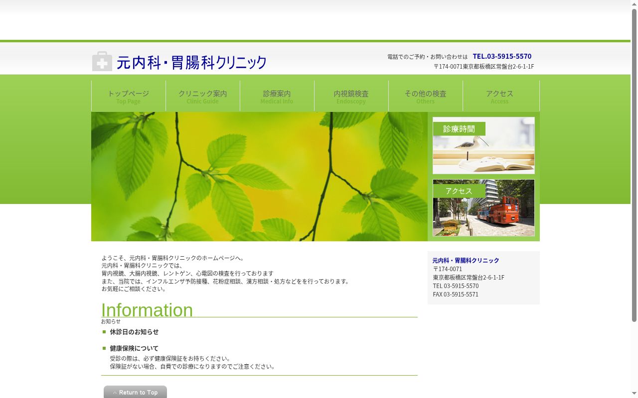Image resolution: width=638 pixels, height=398 pixels.
Task: Click the 健康保険について heading
Action: pyautogui.click(x=134, y=348)
